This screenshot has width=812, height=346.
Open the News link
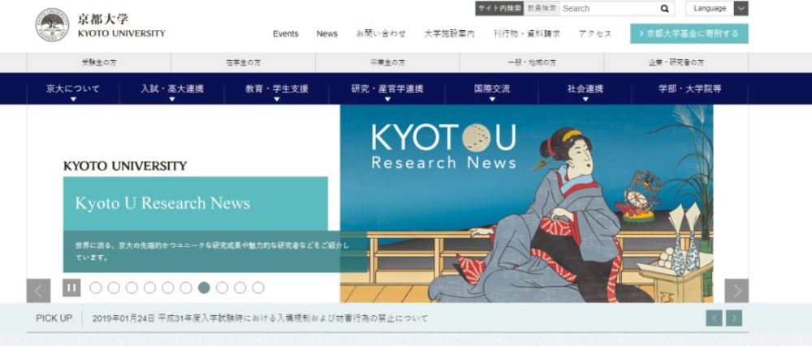(x=326, y=34)
